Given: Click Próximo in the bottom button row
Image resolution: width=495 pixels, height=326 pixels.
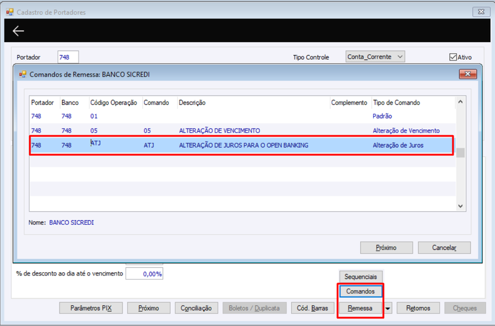Looking at the screenshot, I should [148, 308].
